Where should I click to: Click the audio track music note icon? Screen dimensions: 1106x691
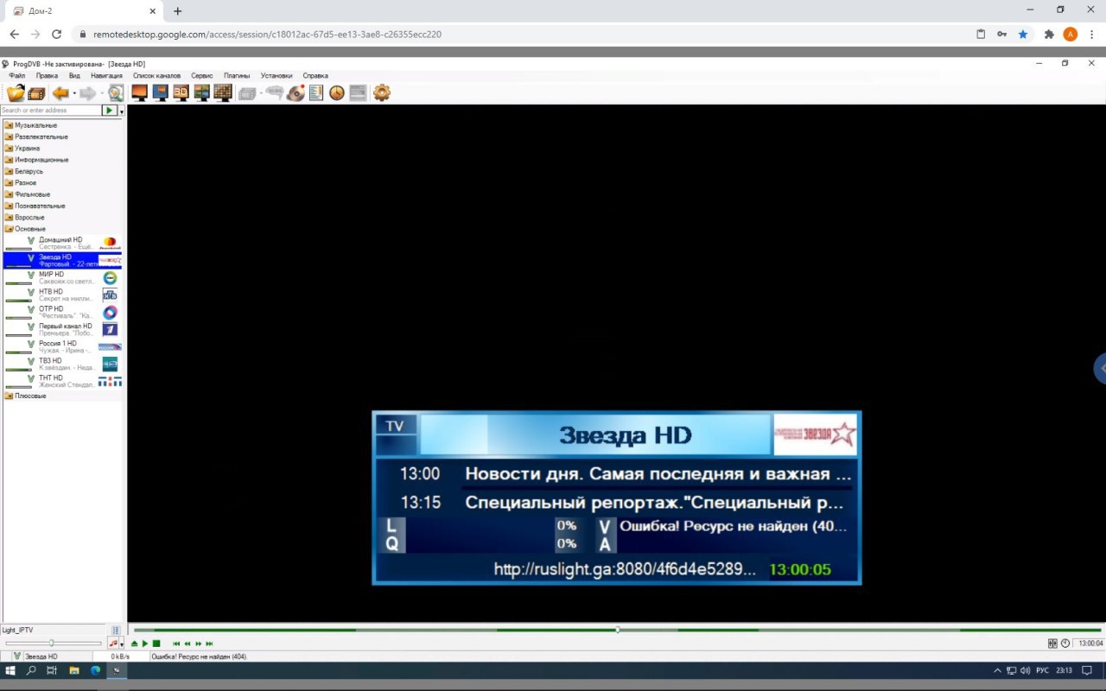113,643
